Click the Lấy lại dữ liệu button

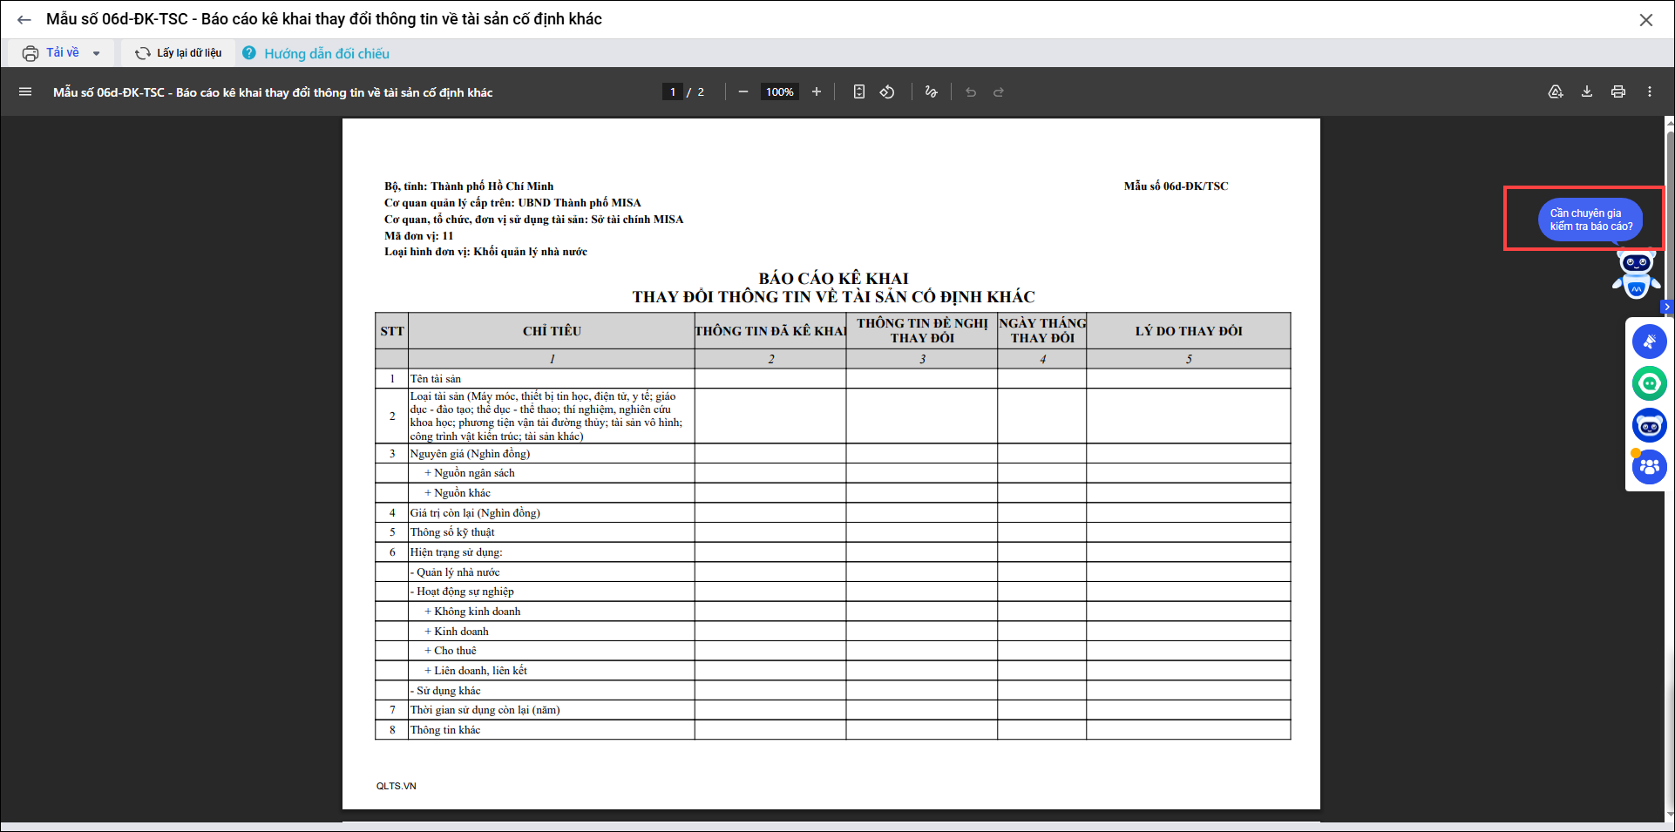(x=179, y=53)
